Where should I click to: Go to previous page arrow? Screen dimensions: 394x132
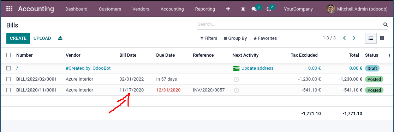345,38
